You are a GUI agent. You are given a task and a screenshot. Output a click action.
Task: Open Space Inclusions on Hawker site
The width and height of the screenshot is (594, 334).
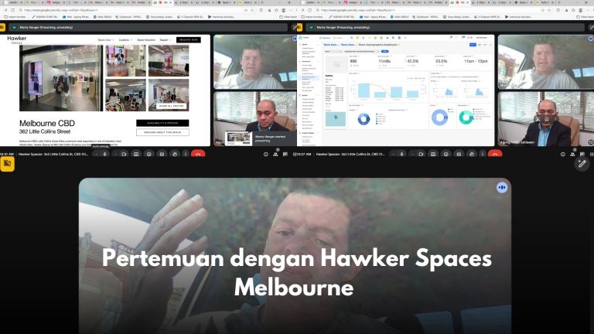coord(146,39)
